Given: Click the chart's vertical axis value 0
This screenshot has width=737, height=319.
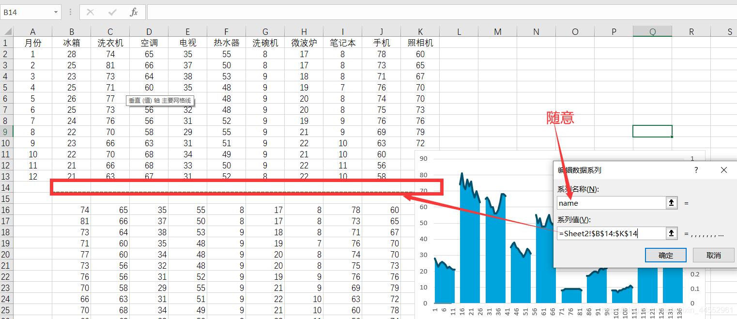Looking at the screenshot, I should (x=425, y=304).
